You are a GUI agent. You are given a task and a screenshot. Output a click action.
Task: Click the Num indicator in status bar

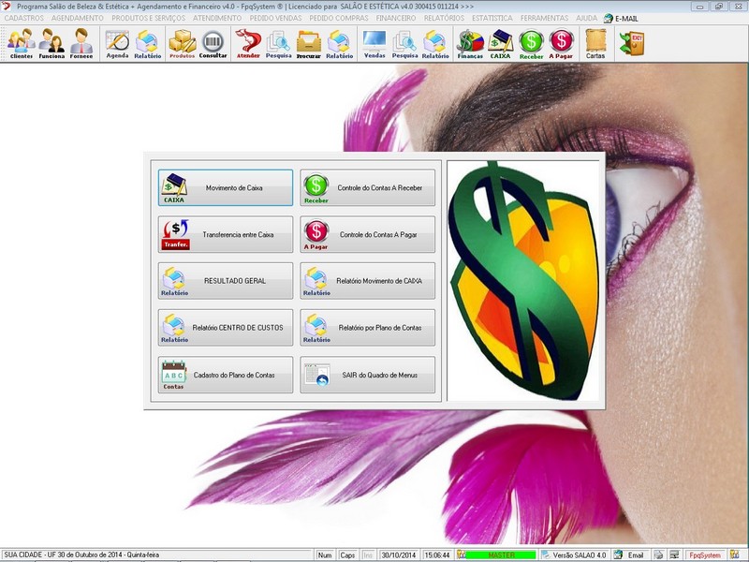[325, 555]
